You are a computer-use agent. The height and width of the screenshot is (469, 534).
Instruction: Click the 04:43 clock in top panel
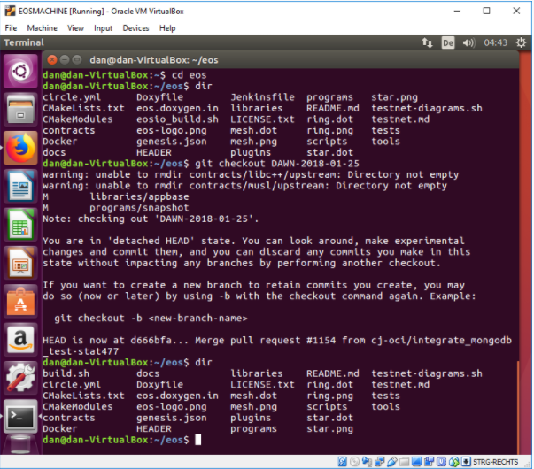click(x=496, y=42)
